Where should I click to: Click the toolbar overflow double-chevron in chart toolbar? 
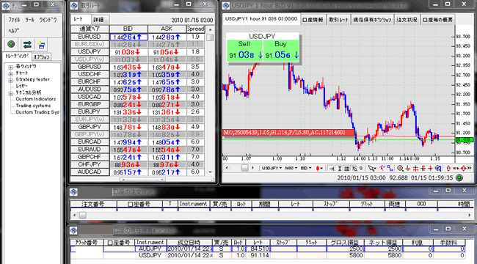(x=470, y=168)
